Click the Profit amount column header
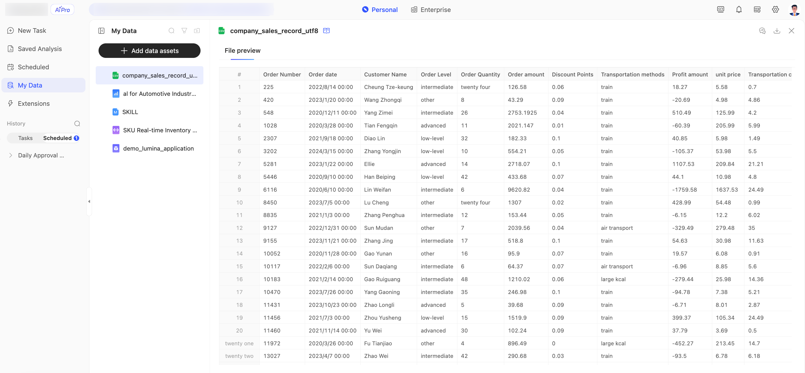 pos(690,74)
